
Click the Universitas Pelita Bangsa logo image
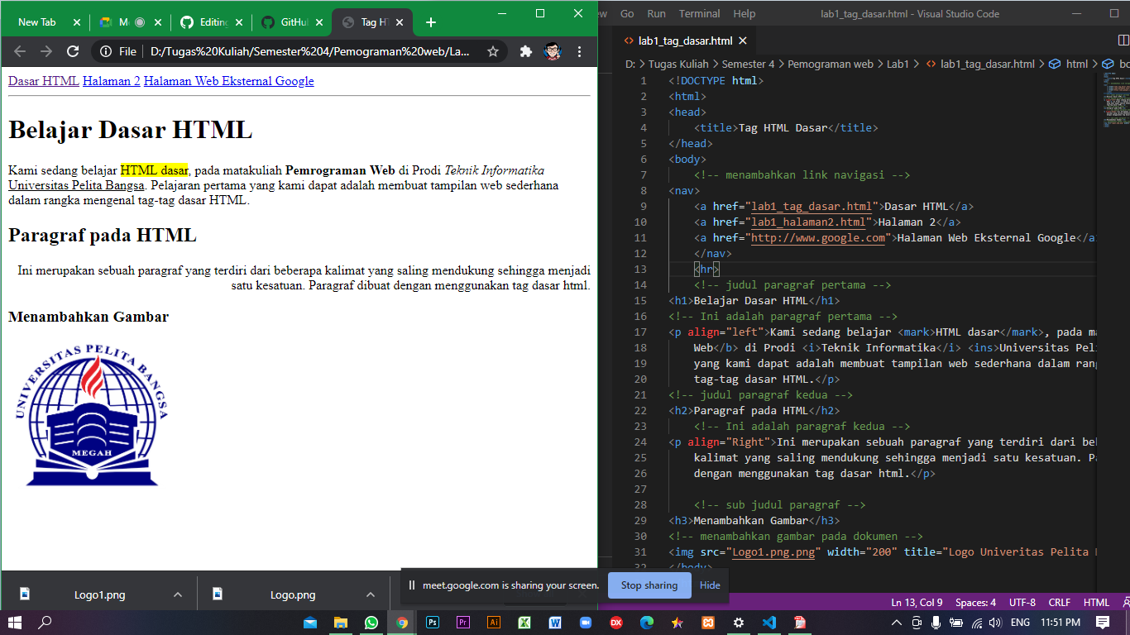[x=91, y=415]
